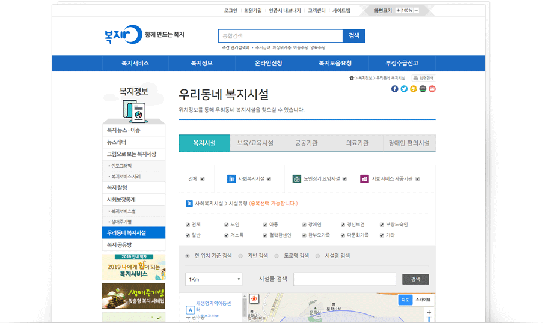544x323 pixels.
Task: Share page via KakaoStory yellow icon
Action: point(413,89)
